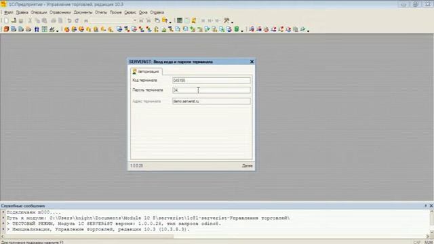This screenshot has height=244, width=434.
Task: Open the calendar toolbar icon
Action: point(187,21)
